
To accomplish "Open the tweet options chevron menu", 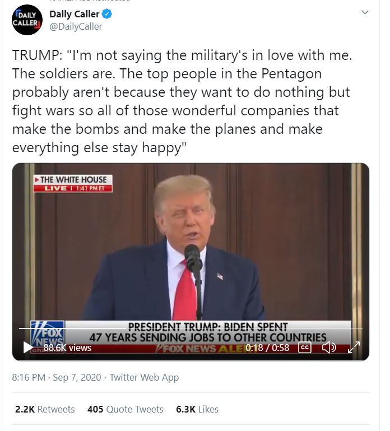I will (365, 12).
